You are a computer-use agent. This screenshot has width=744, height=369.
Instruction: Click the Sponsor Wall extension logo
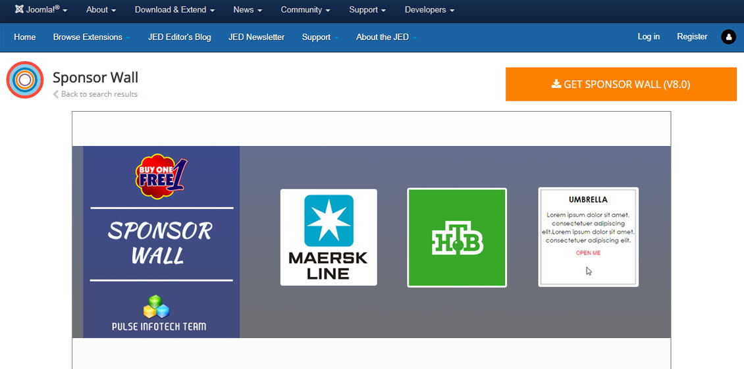24,80
